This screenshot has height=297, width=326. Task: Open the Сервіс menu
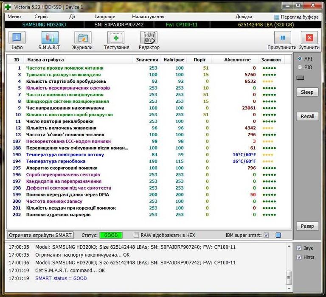click(42, 17)
